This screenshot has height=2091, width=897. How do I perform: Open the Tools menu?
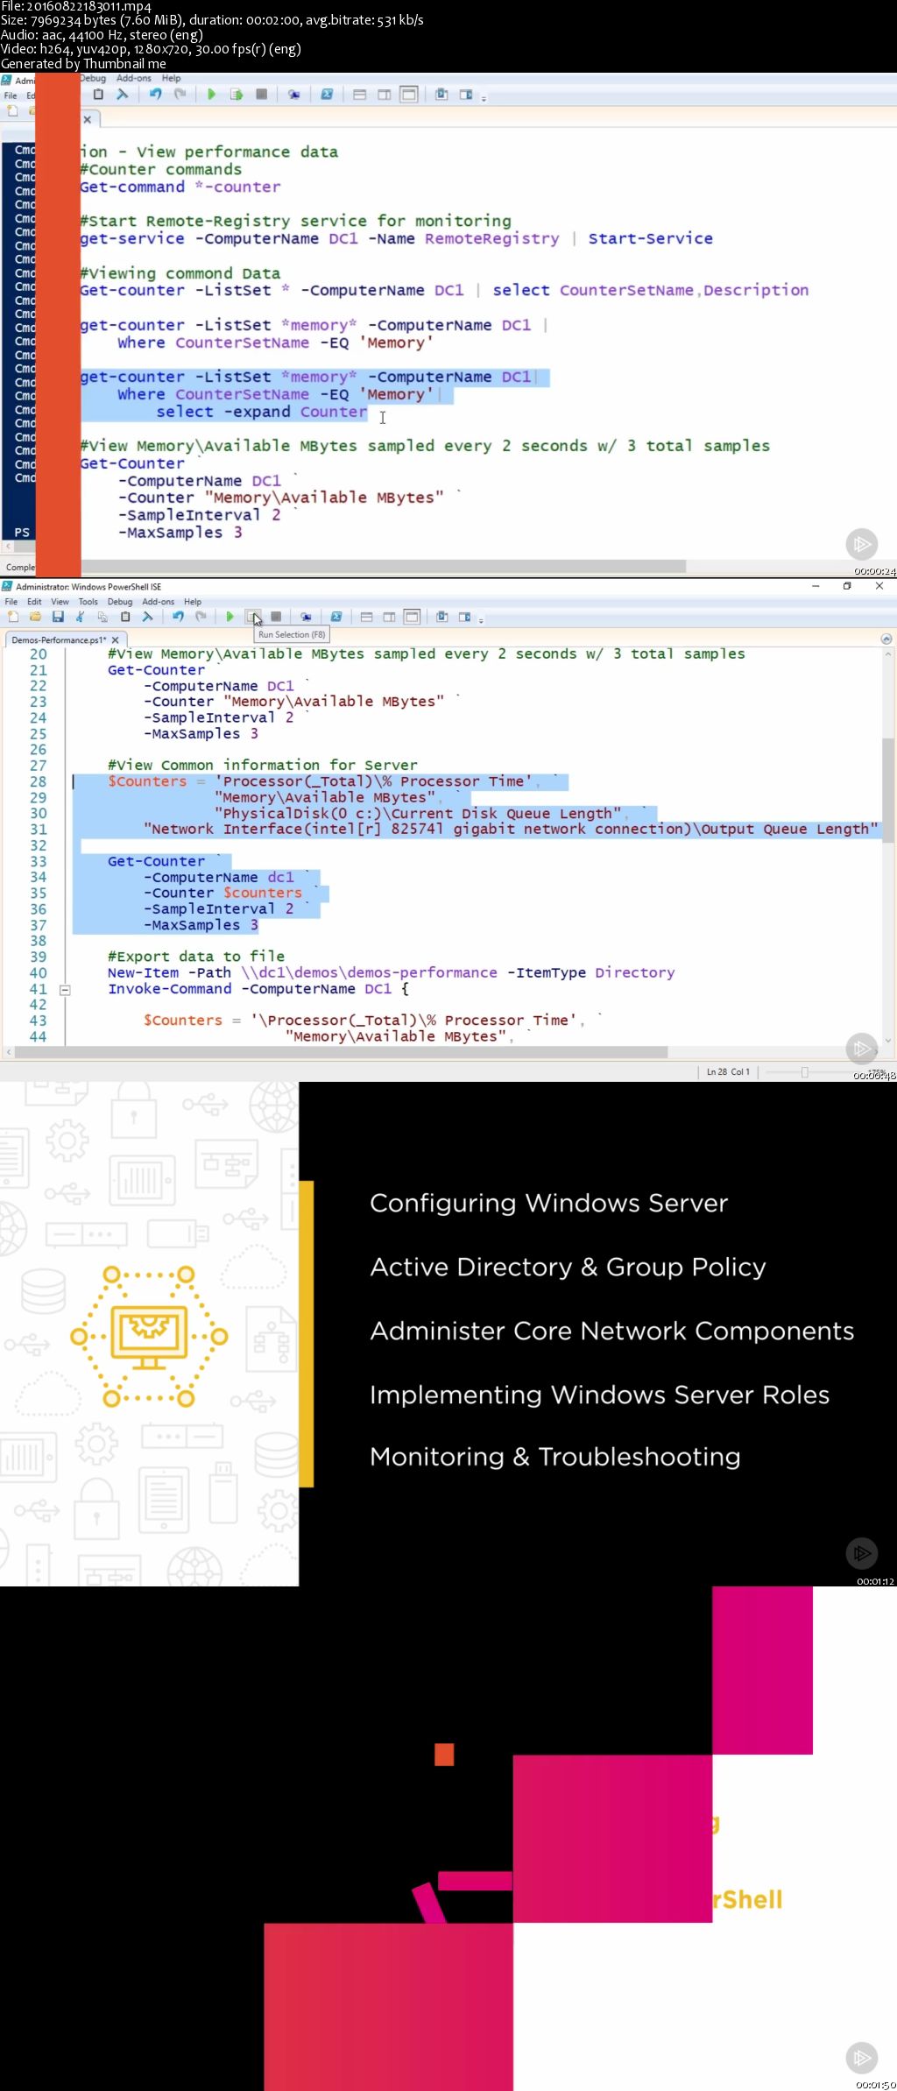click(88, 602)
